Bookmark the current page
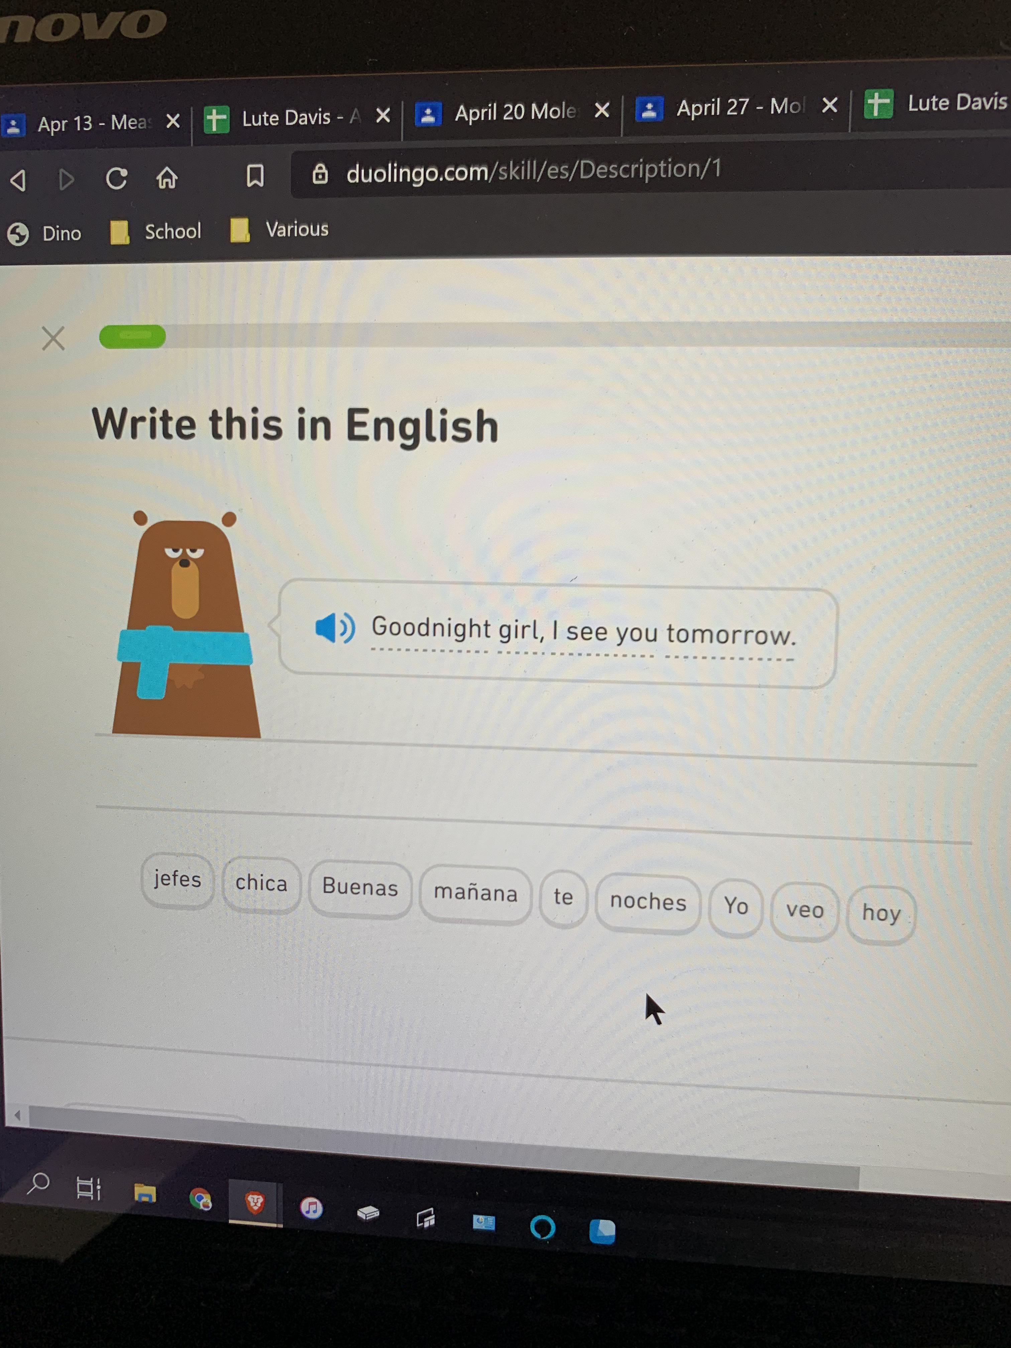Image resolution: width=1011 pixels, height=1348 pixels. [255, 176]
